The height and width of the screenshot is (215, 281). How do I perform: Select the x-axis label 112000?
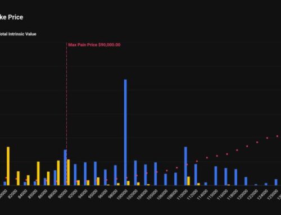pos(193,195)
